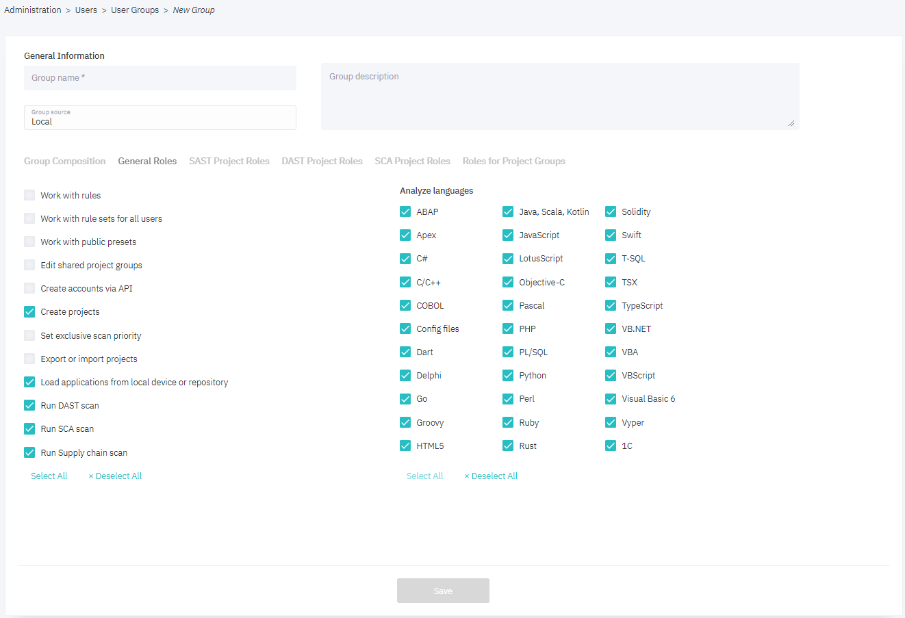Deselect TypeScript analysis

point(611,305)
